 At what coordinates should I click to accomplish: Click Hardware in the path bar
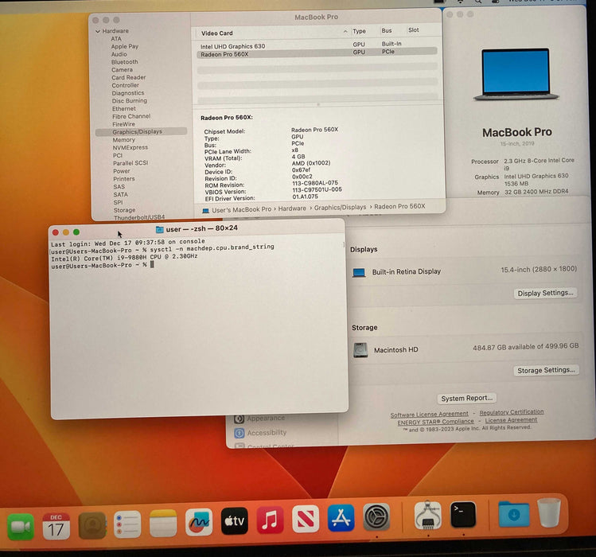coord(292,208)
